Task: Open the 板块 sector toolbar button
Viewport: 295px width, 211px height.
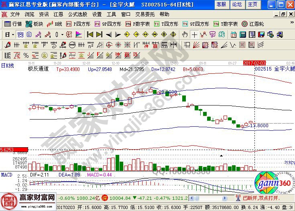Action: 35,24
